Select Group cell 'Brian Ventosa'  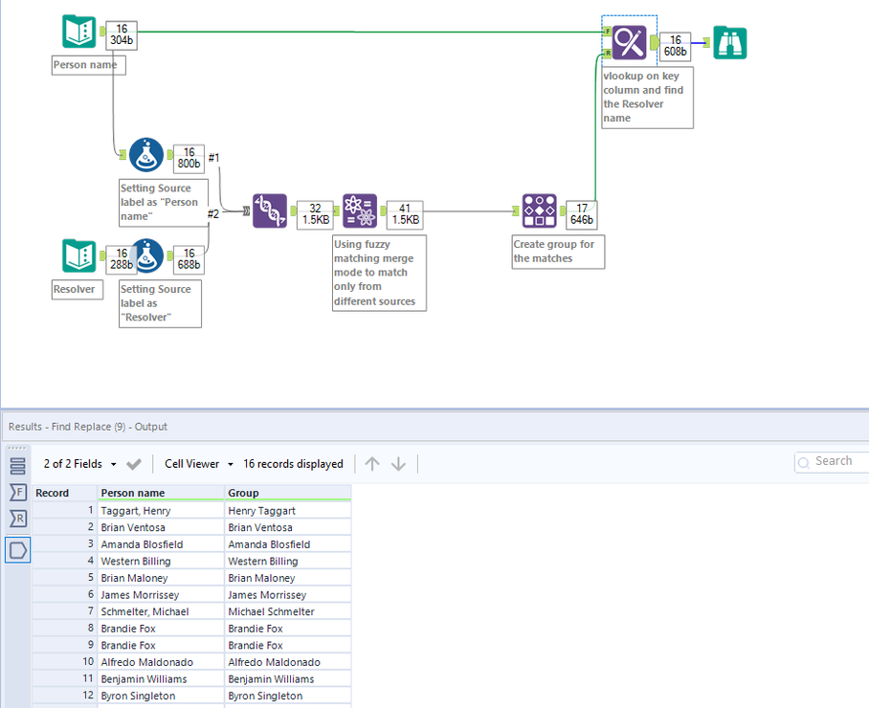tap(288, 527)
